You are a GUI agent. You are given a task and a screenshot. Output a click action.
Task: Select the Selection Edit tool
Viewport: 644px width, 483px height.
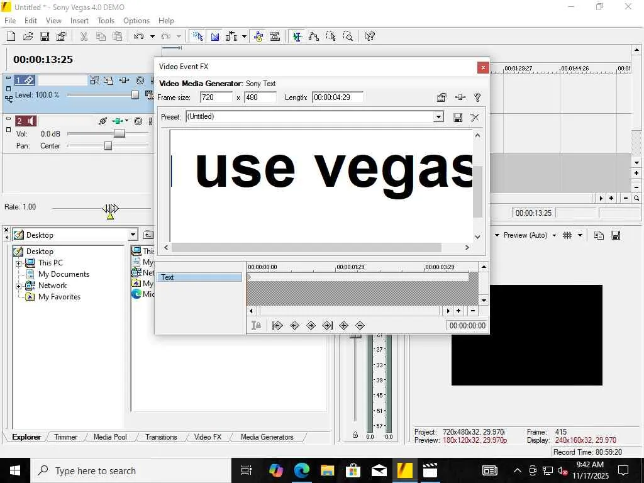pyautogui.click(x=331, y=36)
